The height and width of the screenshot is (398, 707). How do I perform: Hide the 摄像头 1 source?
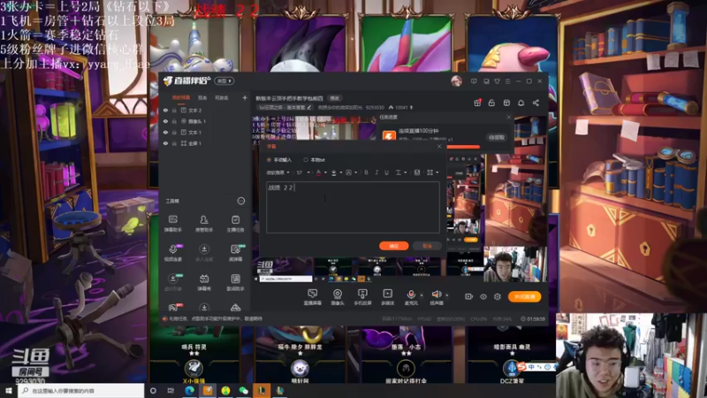(165, 121)
